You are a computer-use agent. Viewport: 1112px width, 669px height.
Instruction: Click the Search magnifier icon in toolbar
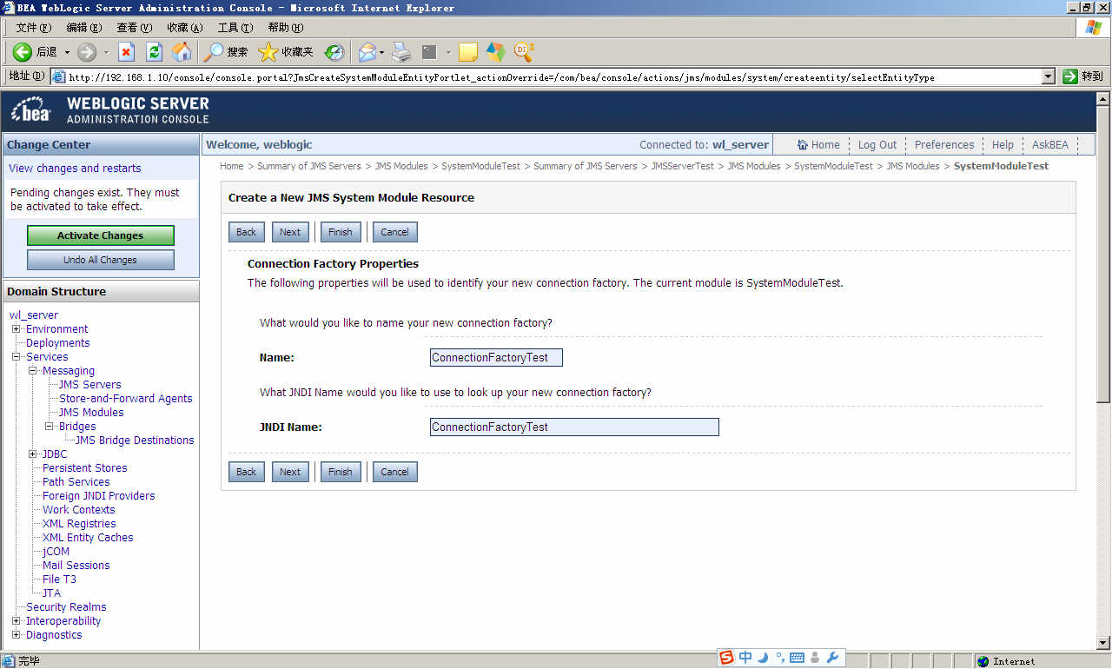214,52
